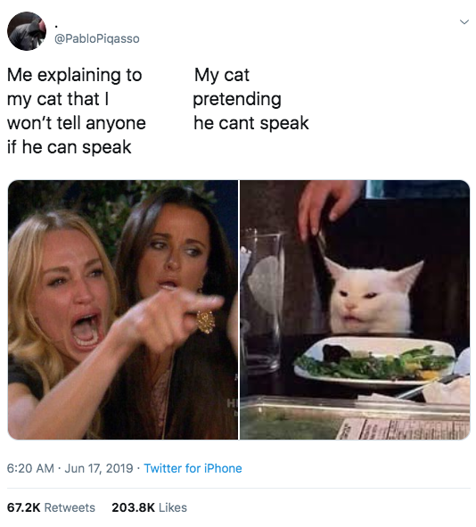This screenshot has width=476, height=527.
Task: View the 203.8K Likes list
Action: click(x=149, y=507)
